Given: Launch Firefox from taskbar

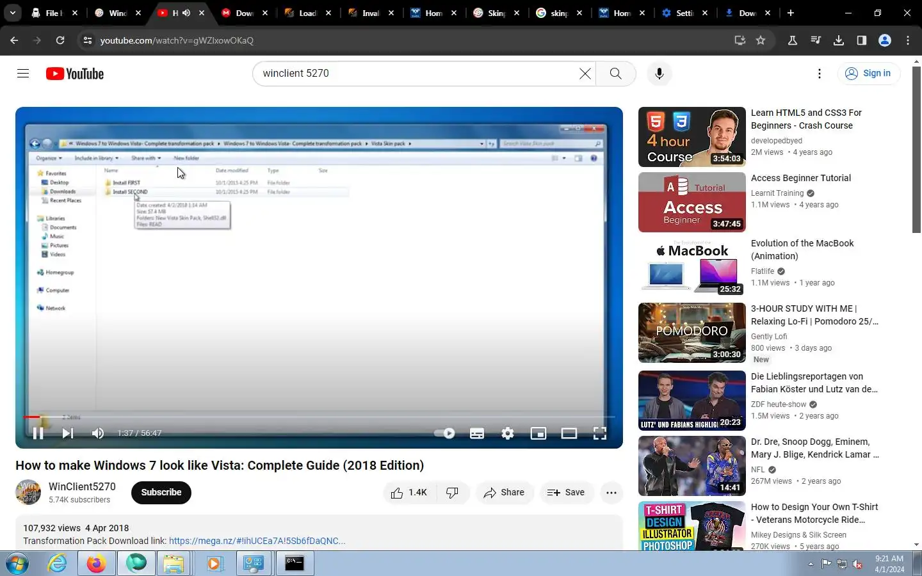Looking at the screenshot, I should coord(97,564).
